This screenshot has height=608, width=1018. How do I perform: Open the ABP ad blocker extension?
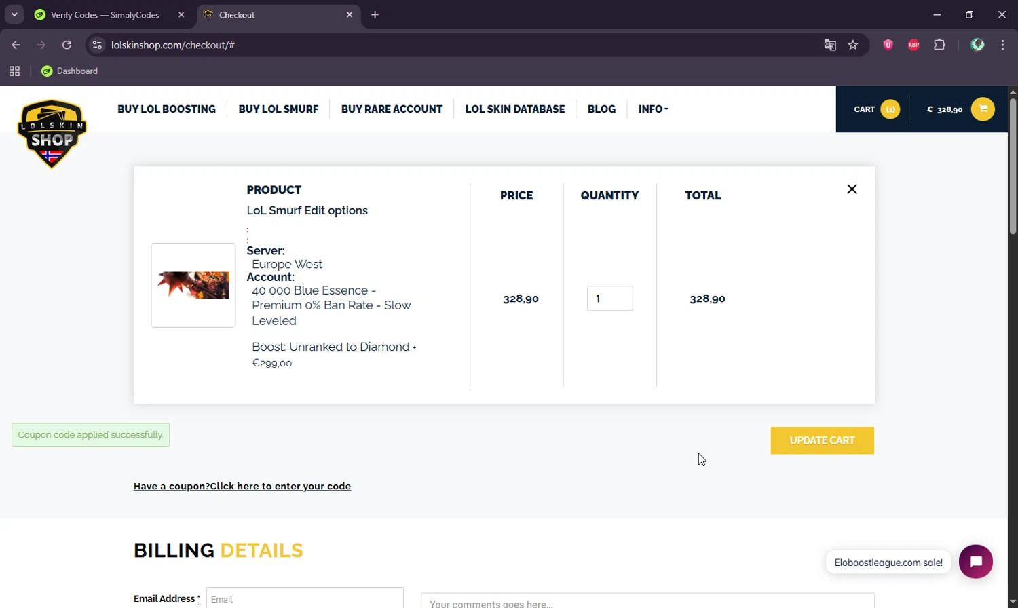coord(913,45)
